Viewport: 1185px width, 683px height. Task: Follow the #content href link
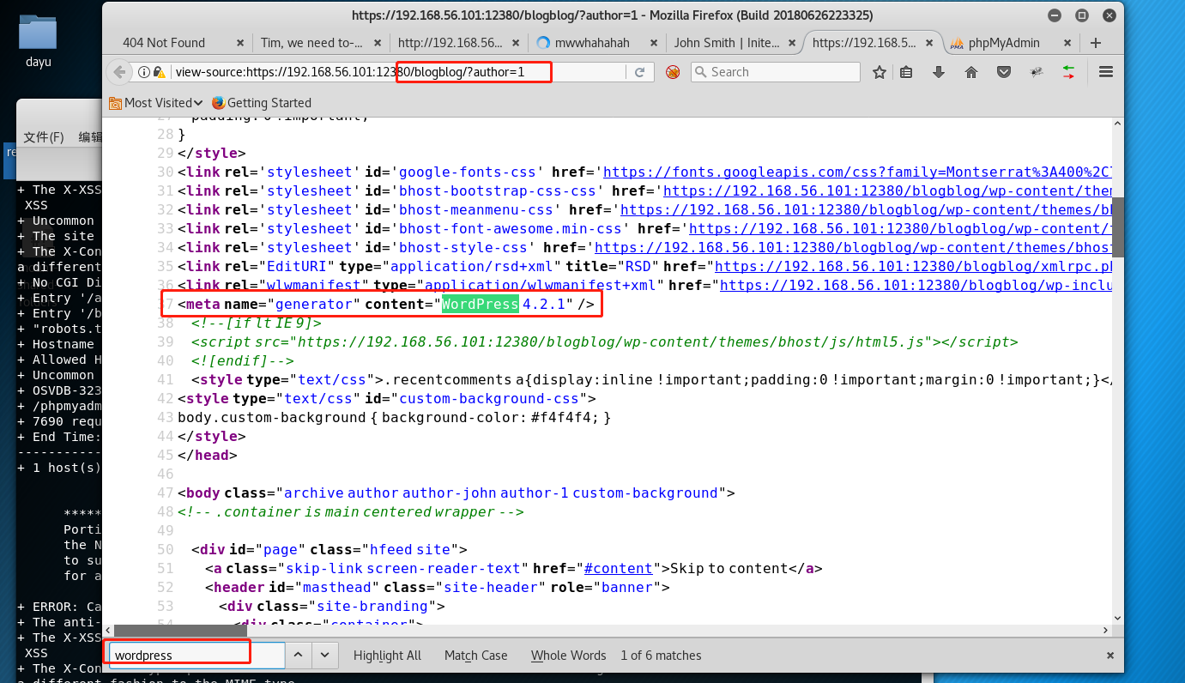click(x=618, y=568)
